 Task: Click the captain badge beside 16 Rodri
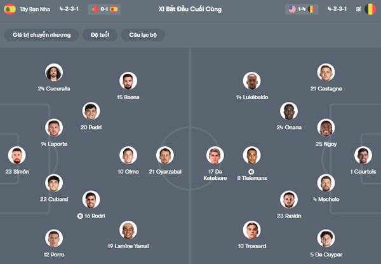[x=80, y=216]
